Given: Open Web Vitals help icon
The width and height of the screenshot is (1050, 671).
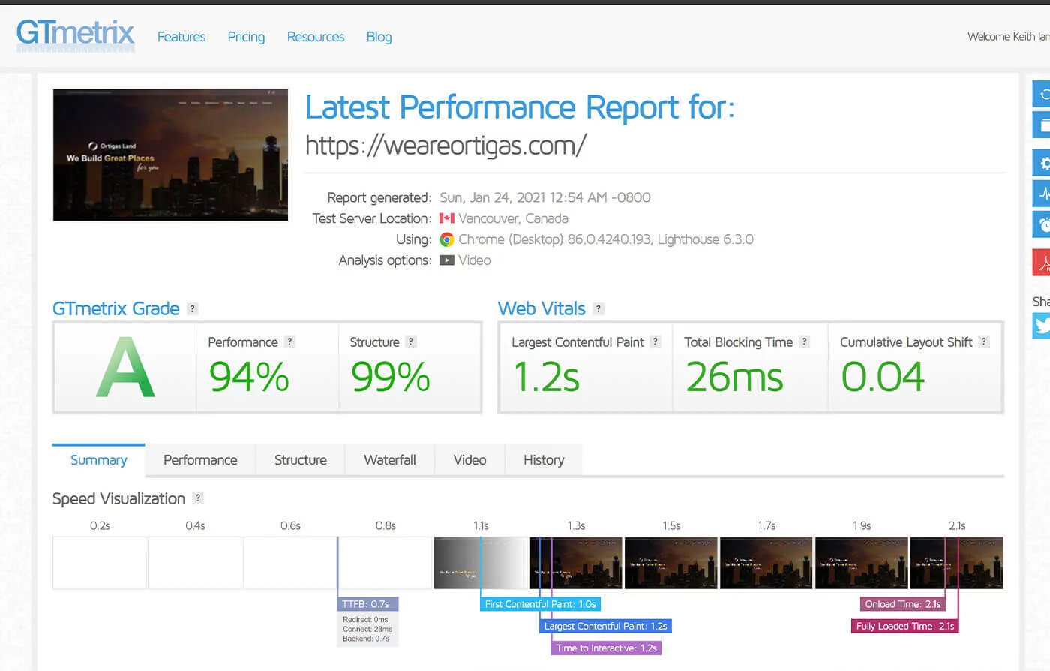Looking at the screenshot, I should coord(598,308).
